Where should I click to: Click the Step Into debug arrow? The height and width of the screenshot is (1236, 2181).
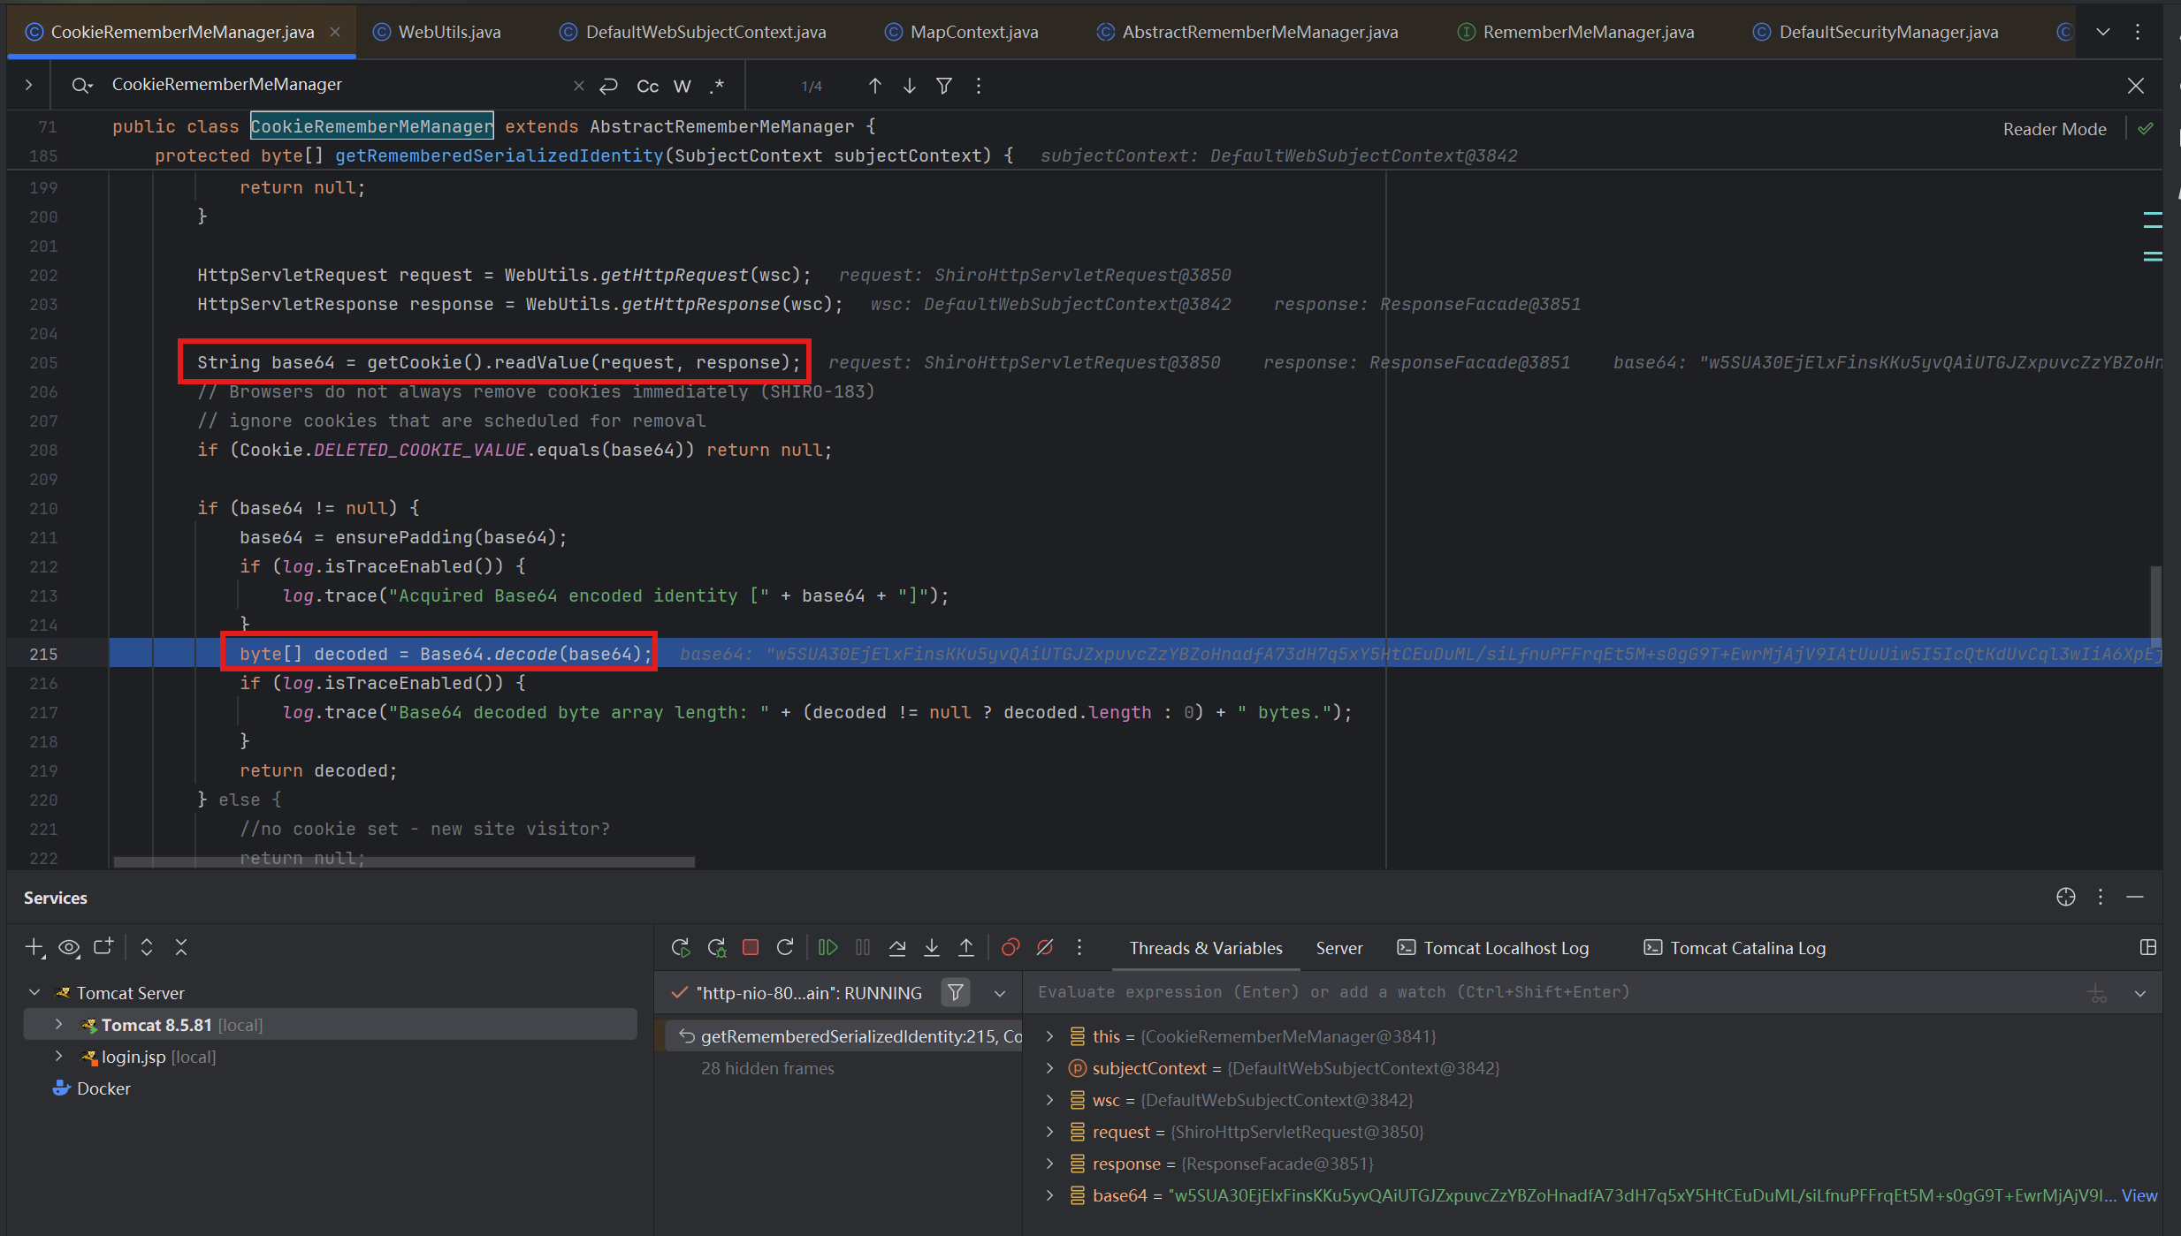932,948
